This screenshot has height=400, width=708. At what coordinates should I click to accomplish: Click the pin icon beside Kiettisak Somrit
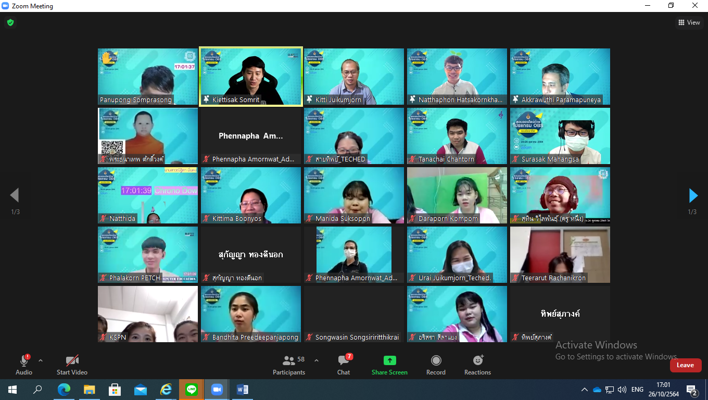click(206, 99)
